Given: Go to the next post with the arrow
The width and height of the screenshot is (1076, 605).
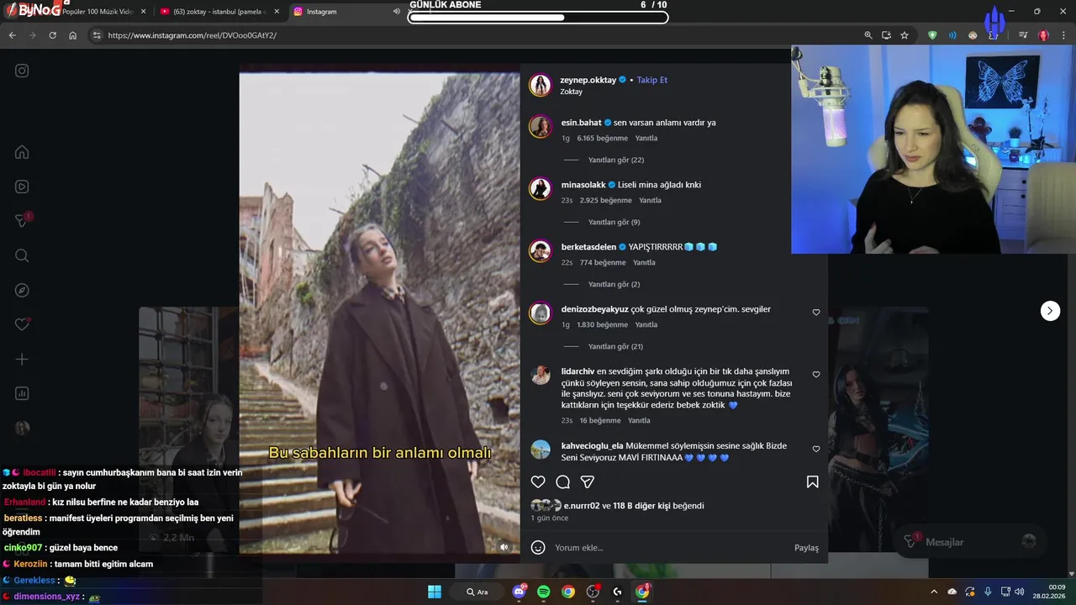Looking at the screenshot, I should click(x=1050, y=311).
